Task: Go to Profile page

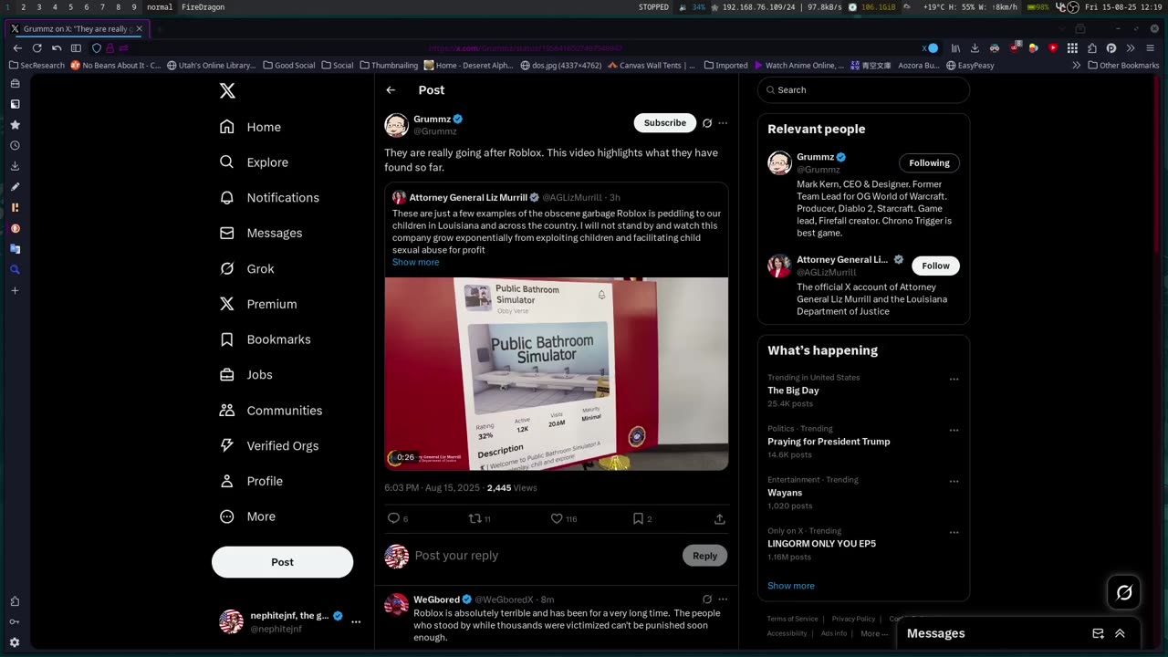Action: click(252, 481)
